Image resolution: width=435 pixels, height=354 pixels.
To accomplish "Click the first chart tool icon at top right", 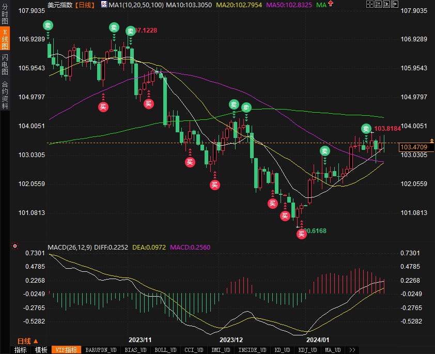I will click(x=369, y=4).
